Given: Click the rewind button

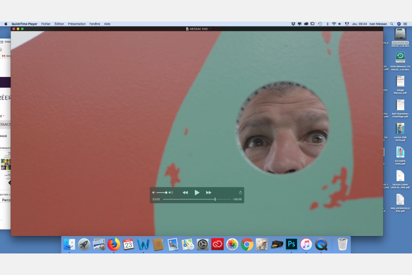Looking at the screenshot, I should (x=185, y=192).
